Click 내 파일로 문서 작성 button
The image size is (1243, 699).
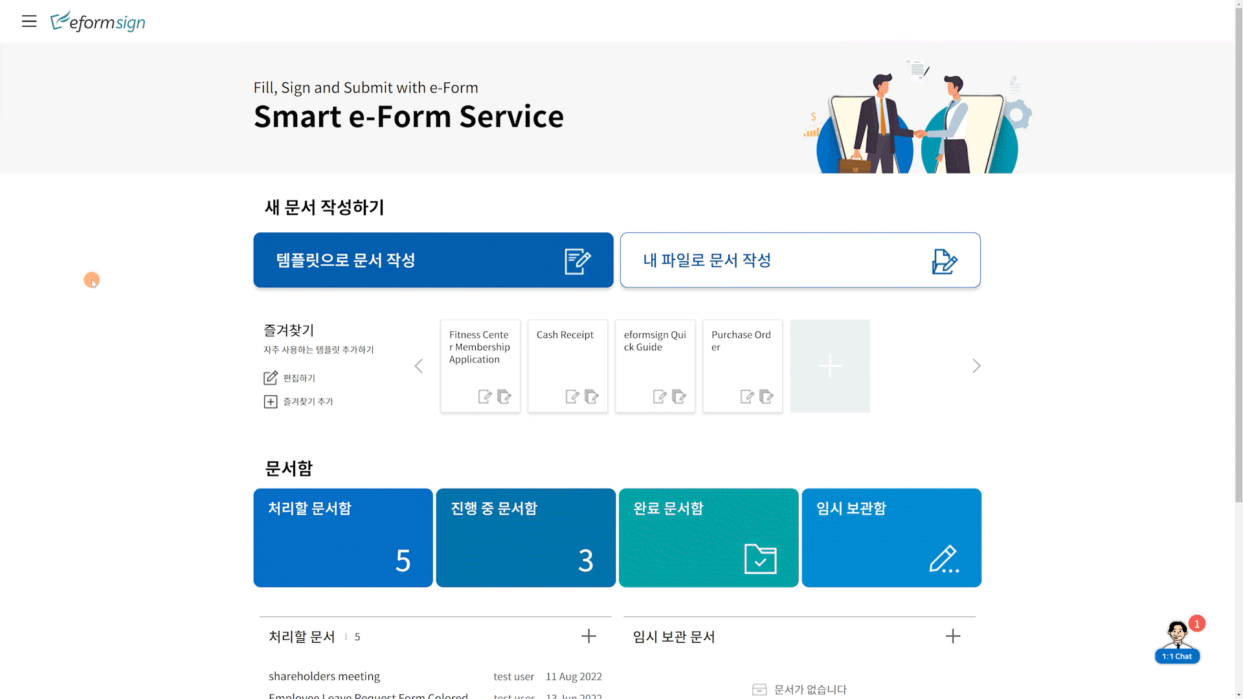click(800, 260)
